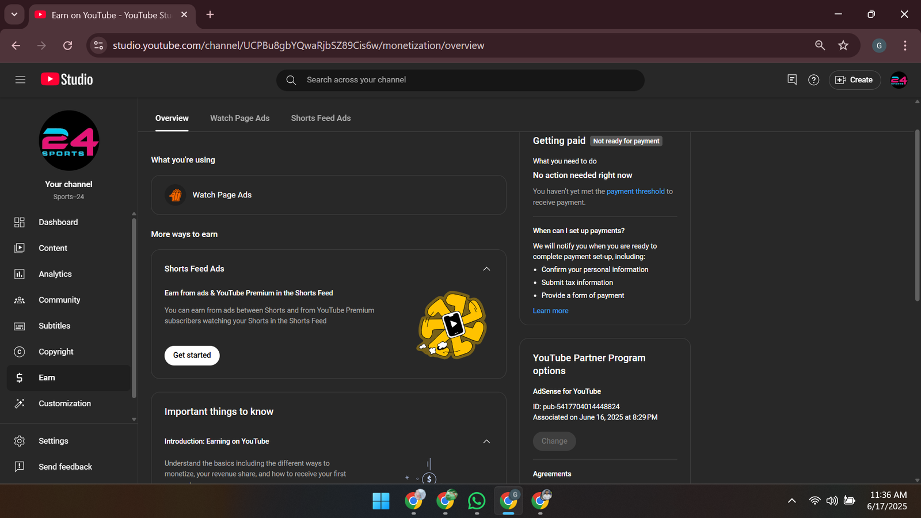This screenshot has width=921, height=518.
Task: Open Chrome three-dot menu
Action: (x=905, y=45)
